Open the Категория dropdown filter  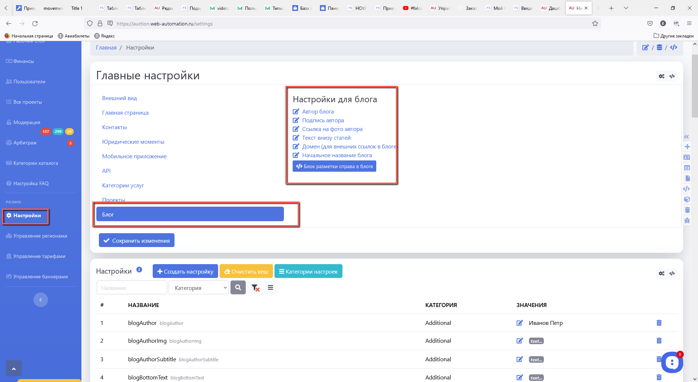[199, 288]
